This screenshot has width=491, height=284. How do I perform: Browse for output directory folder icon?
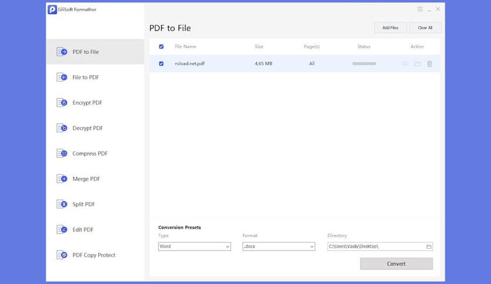pyautogui.click(x=429, y=246)
